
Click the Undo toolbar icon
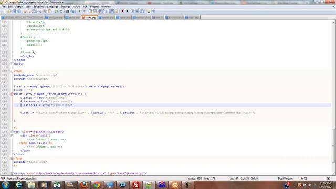point(56,11)
